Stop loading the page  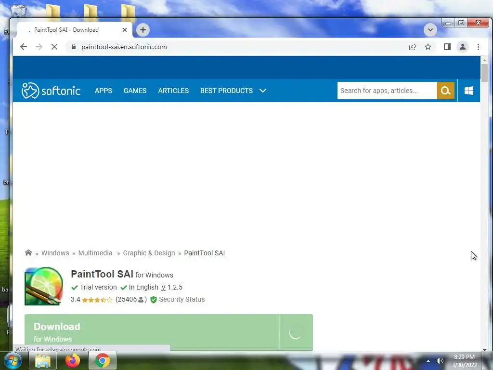click(x=54, y=47)
